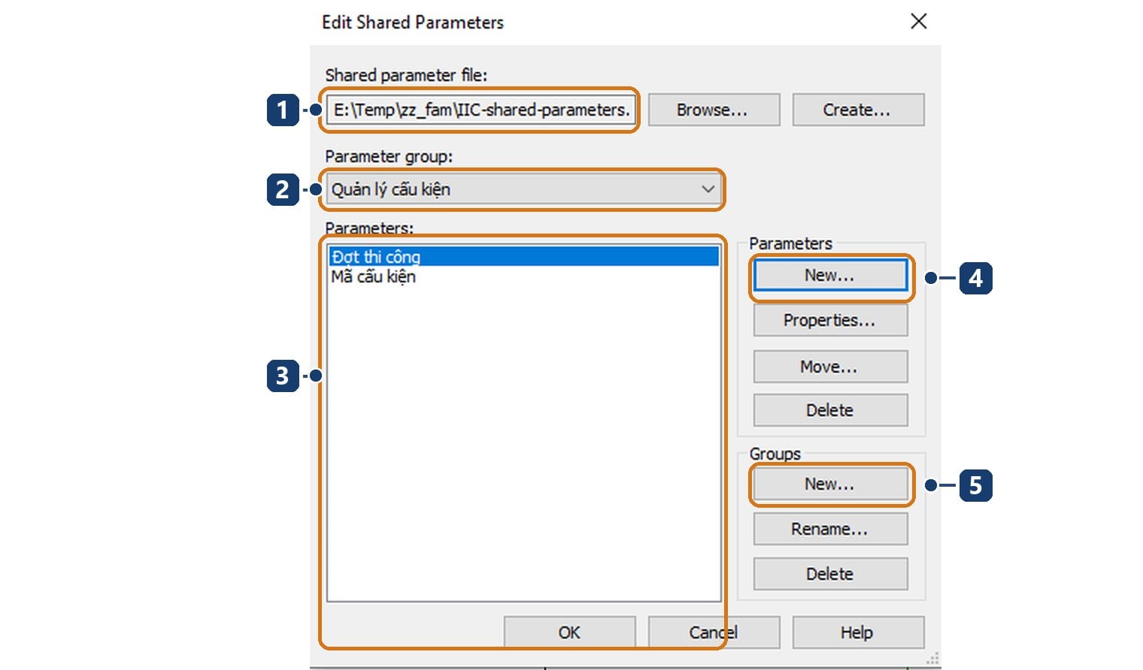
Task: Confirm with the OK button
Action: tap(569, 632)
